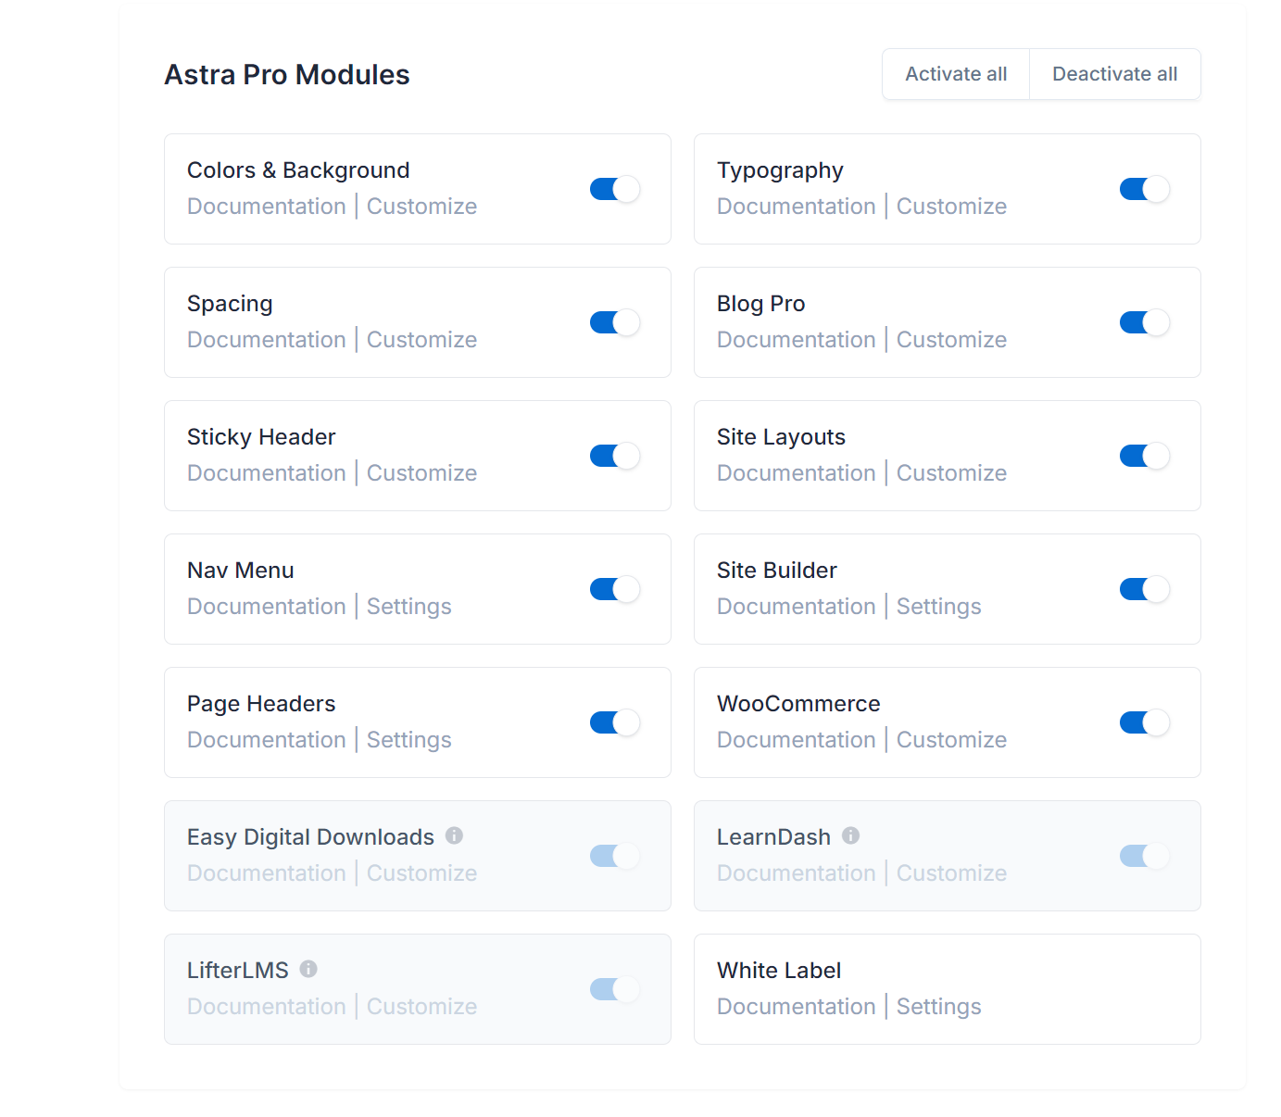Screen dimensions: 1281x1117
Task: Open Spacing Documentation link
Action: pyautogui.click(x=266, y=340)
